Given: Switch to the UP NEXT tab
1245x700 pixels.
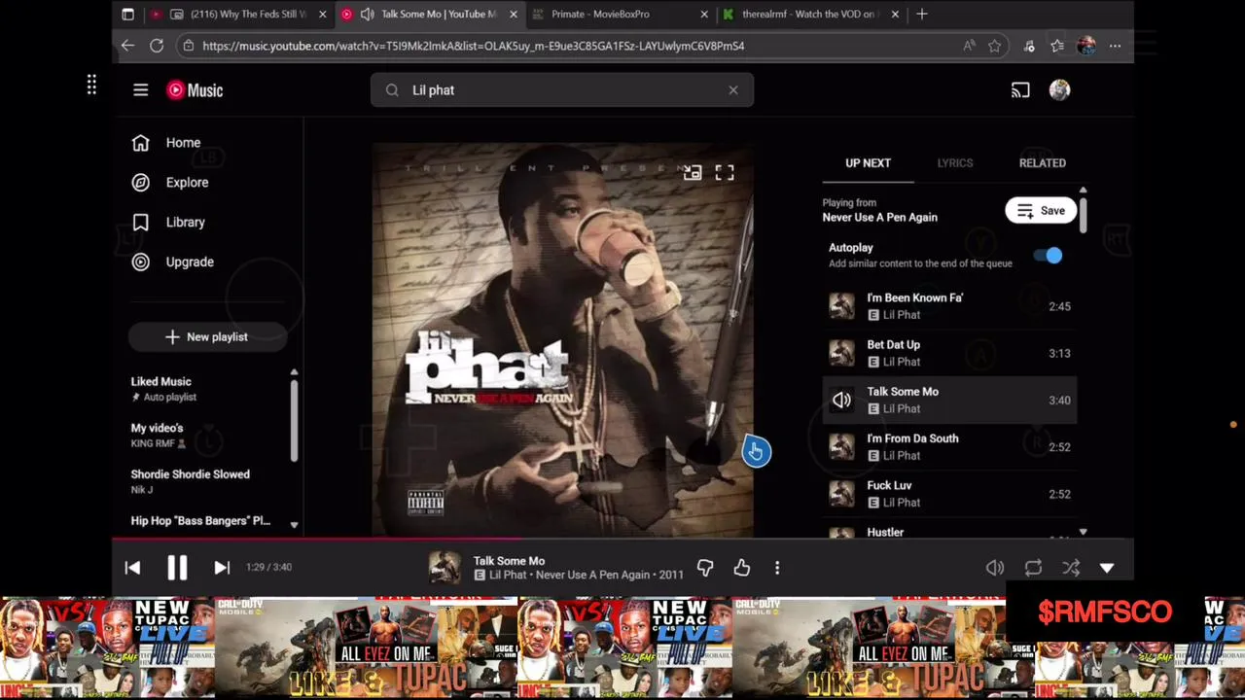Looking at the screenshot, I should click(868, 163).
